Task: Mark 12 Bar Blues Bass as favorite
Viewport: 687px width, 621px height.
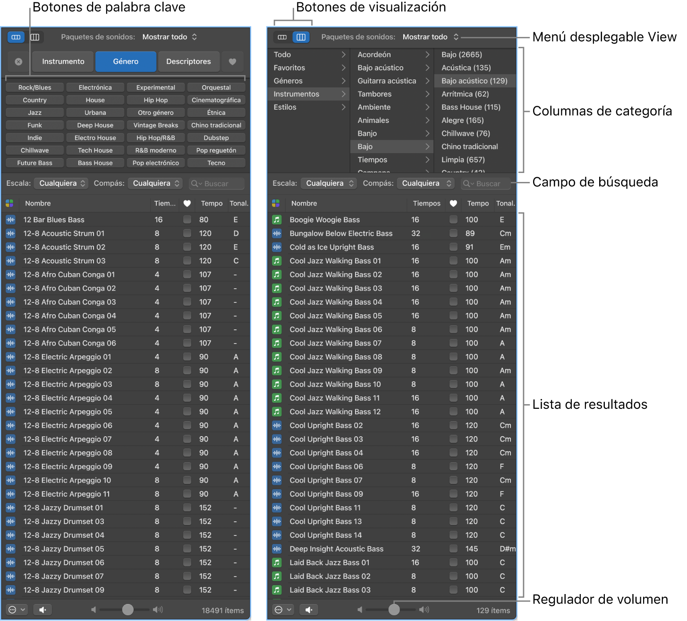Action: click(187, 220)
